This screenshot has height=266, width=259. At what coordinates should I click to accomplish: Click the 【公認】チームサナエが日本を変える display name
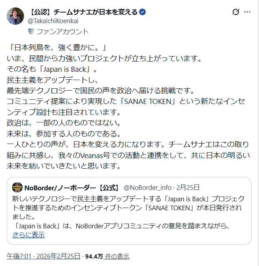coord(83,12)
